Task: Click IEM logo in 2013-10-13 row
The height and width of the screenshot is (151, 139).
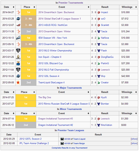Action: [x=18, y=38]
